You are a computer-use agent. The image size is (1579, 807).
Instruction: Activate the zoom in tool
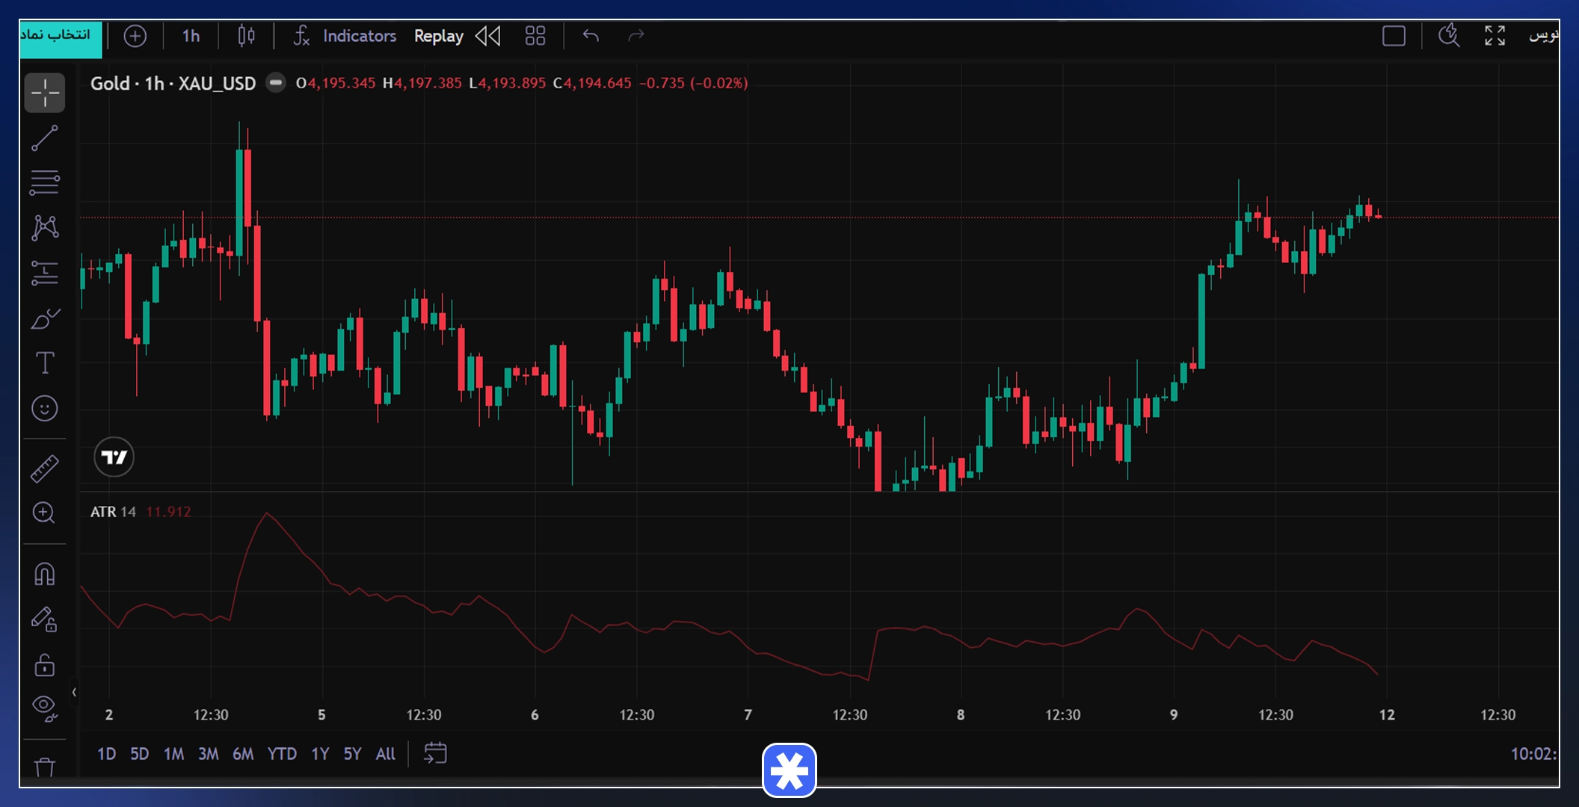click(45, 513)
